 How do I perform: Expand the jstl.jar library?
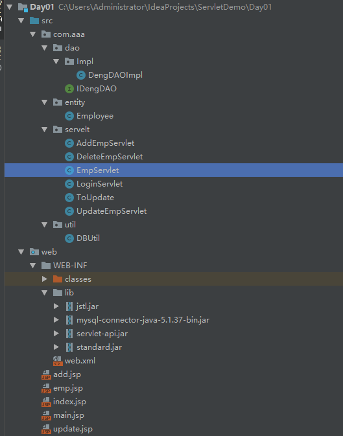[x=56, y=306]
